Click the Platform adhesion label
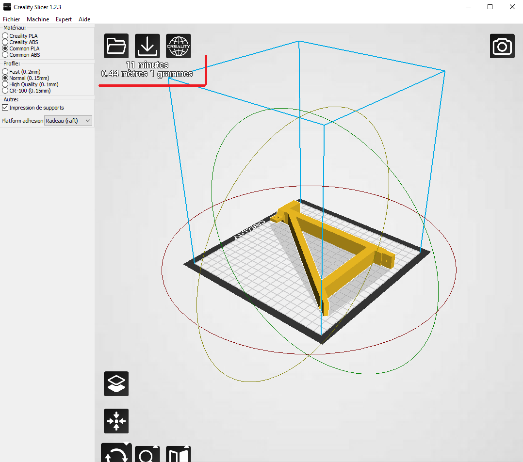The height and width of the screenshot is (462, 523). 22,121
